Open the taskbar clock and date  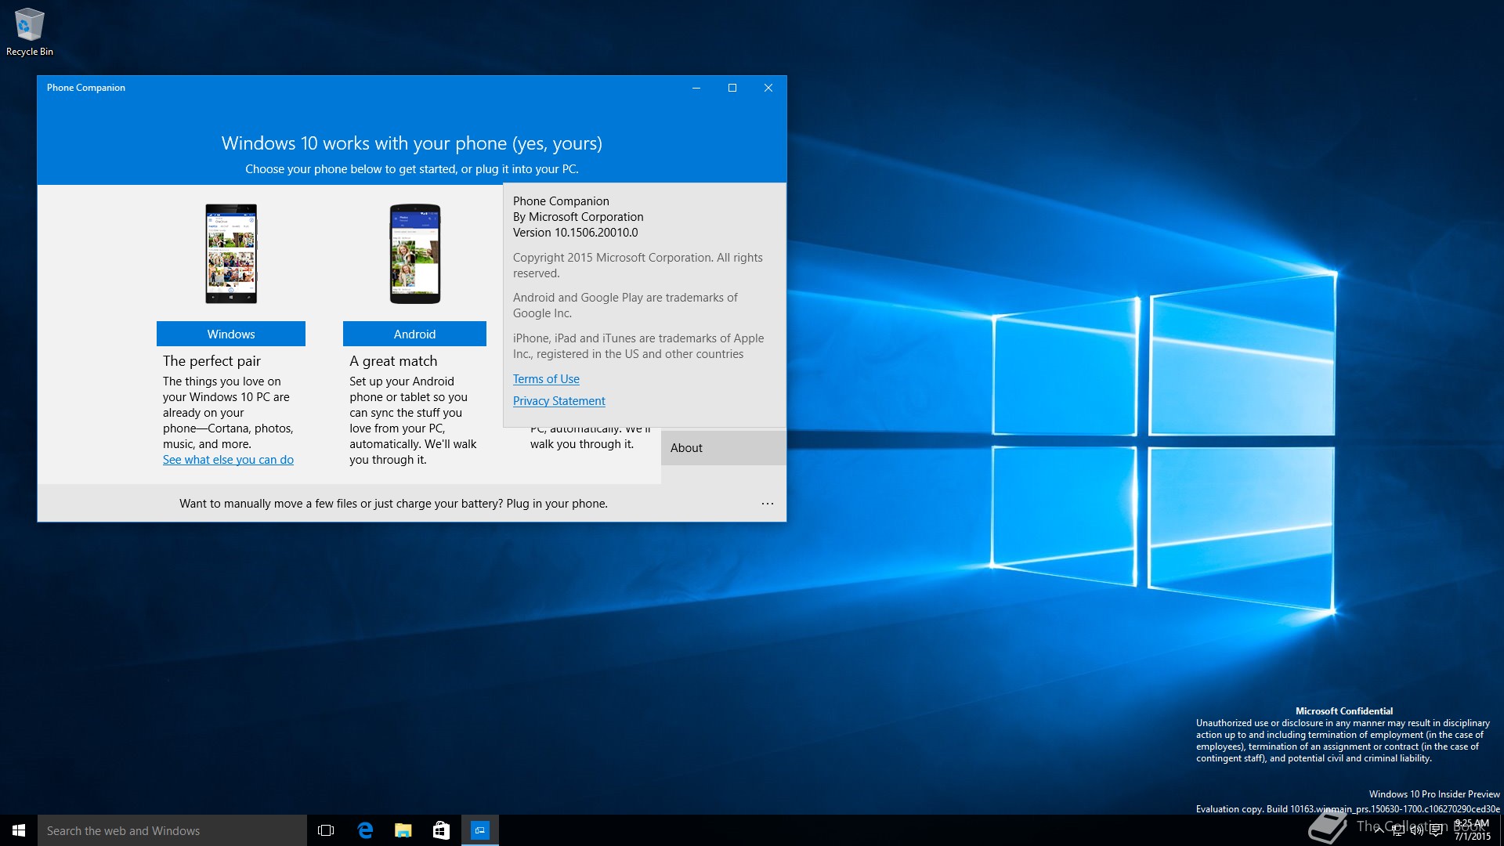pyautogui.click(x=1472, y=830)
